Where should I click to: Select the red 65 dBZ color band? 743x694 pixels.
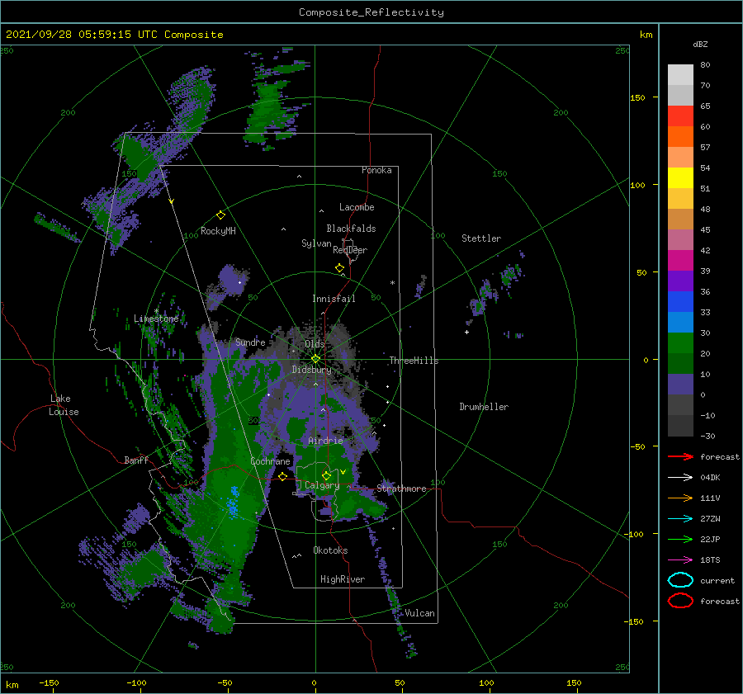680,116
